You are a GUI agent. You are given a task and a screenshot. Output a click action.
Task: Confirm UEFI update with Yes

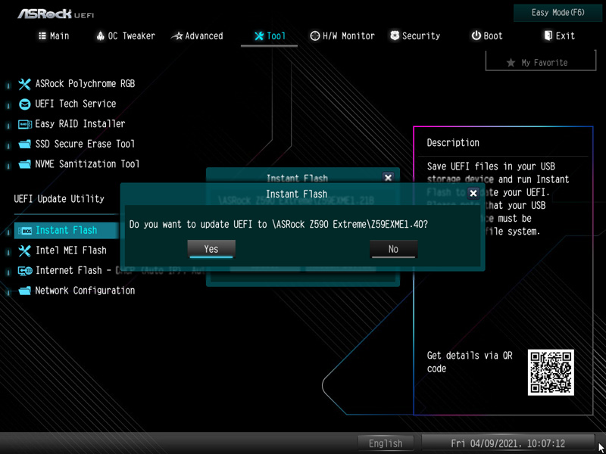pos(211,249)
